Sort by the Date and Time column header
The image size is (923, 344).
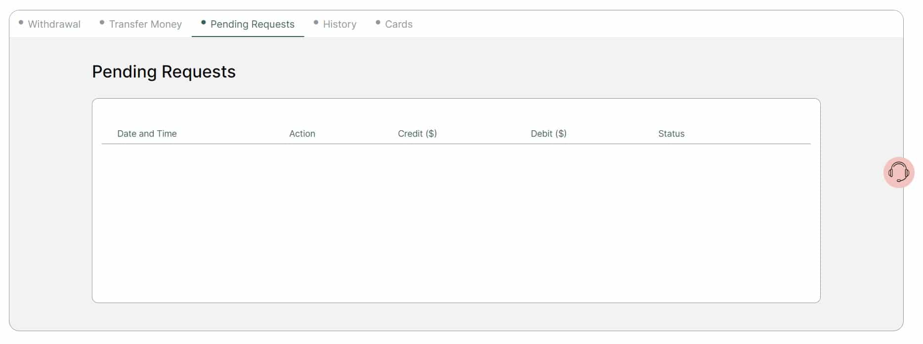(147, 133)
